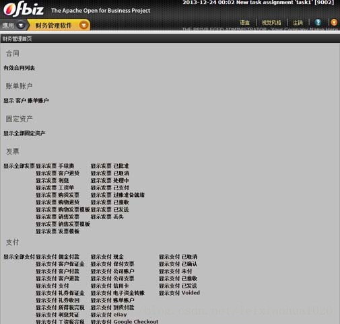The height and width of the screenshot is (324, 340).
Task: Open 显示全部支付 link
Action: coord(19,257)
